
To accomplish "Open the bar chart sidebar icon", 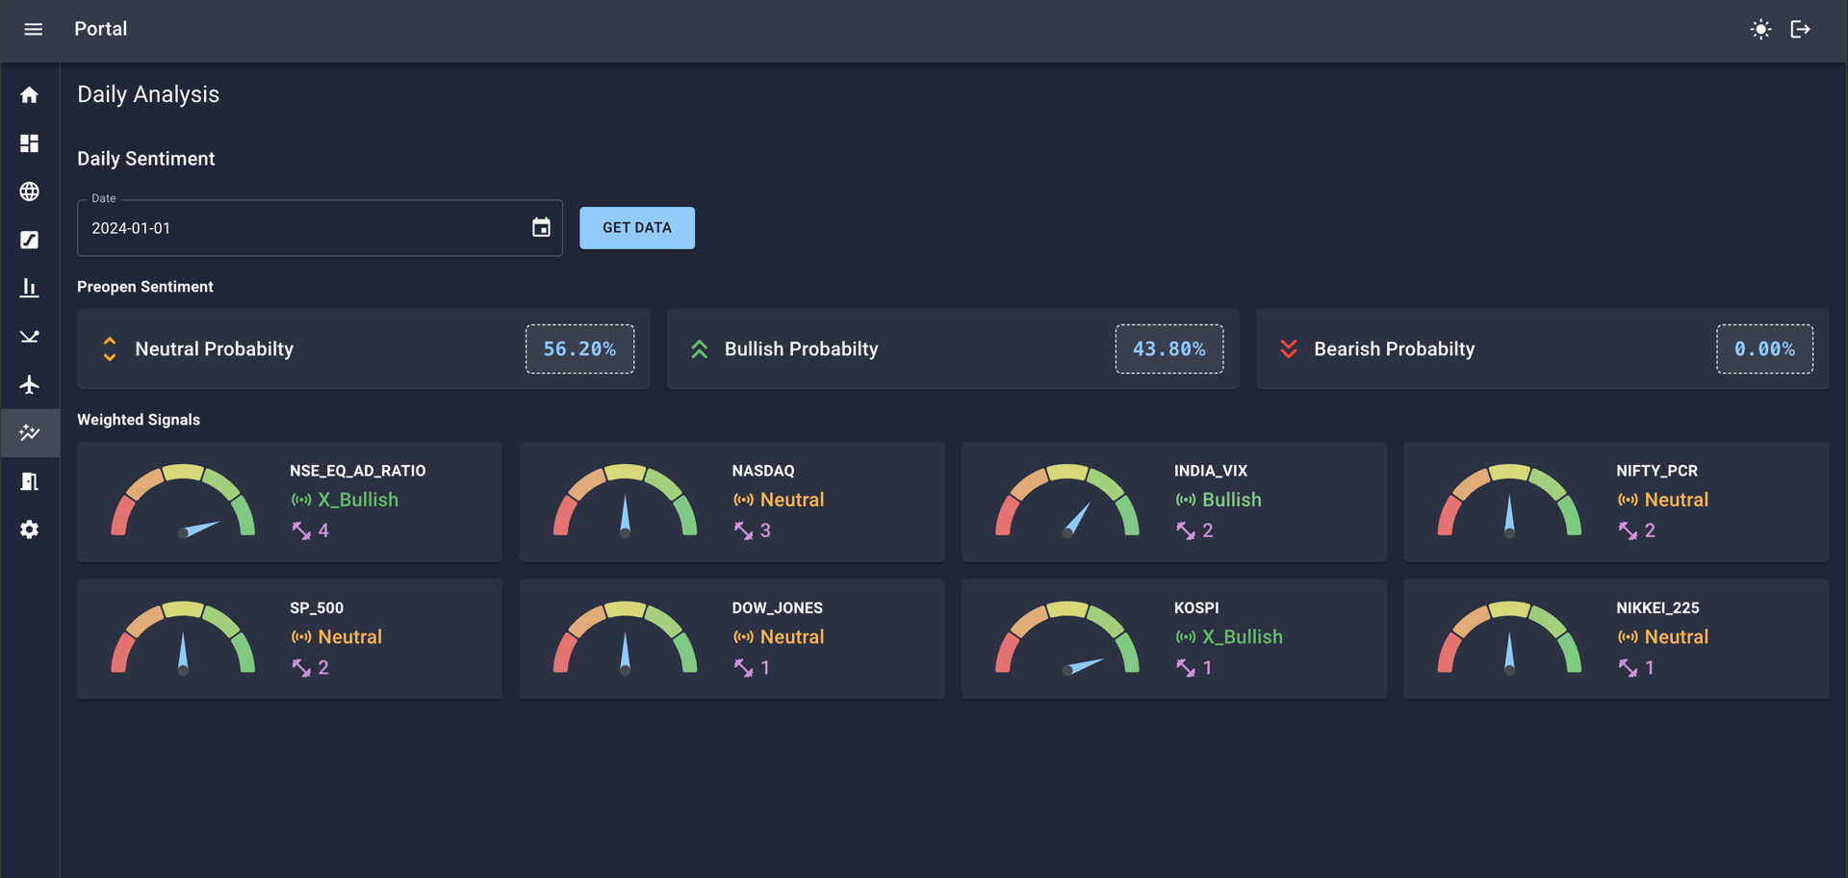I will pos(30,288).
